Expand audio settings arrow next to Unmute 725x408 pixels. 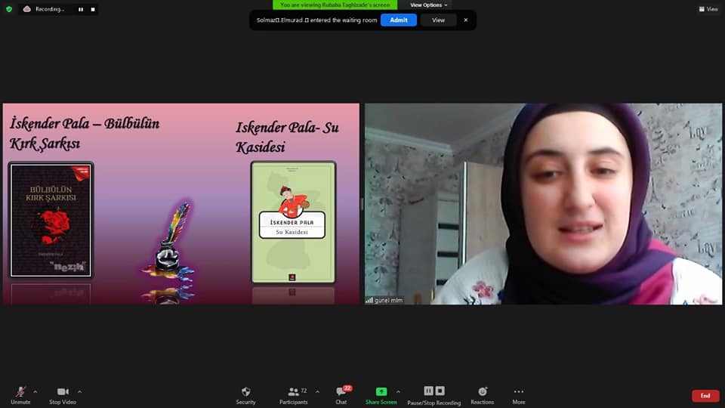click(x=36, y=391)
